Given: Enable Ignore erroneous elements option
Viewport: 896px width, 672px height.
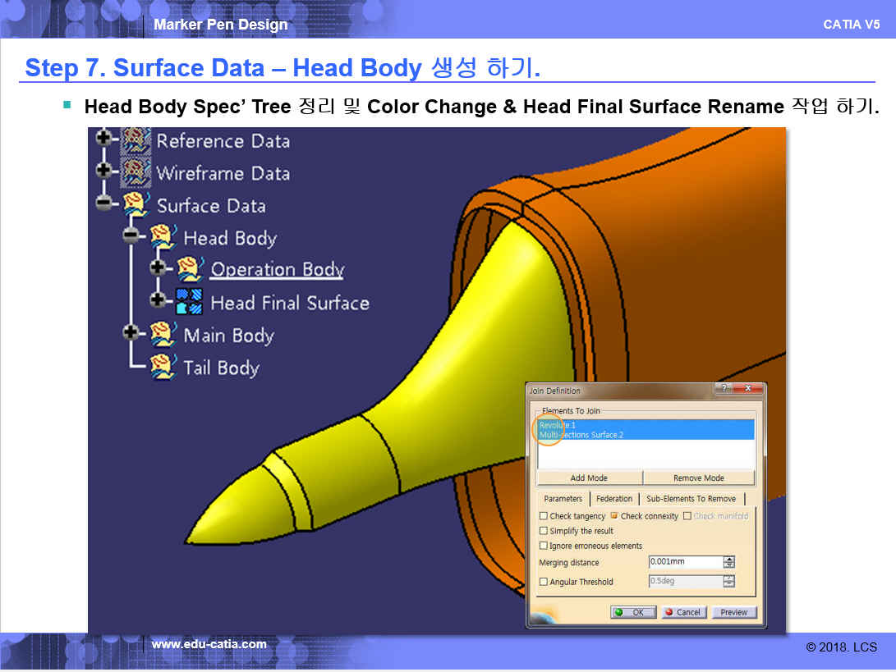Looking at the screenshot, I should click(x=544, y=546).
